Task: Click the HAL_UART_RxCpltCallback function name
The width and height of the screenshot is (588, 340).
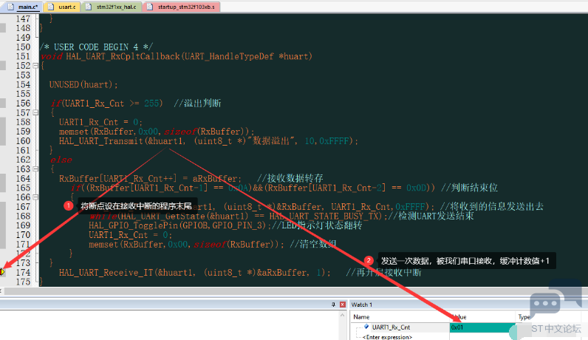Action: [x=123, y=56]
